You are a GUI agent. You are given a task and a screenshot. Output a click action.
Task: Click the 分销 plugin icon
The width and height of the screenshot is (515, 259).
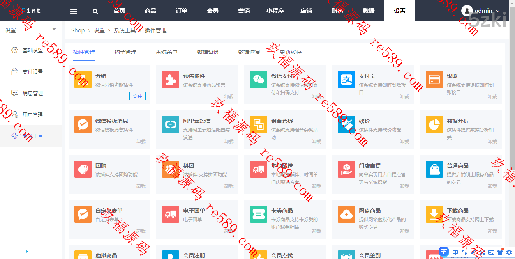pyautogui.click(x=83, y=80)
